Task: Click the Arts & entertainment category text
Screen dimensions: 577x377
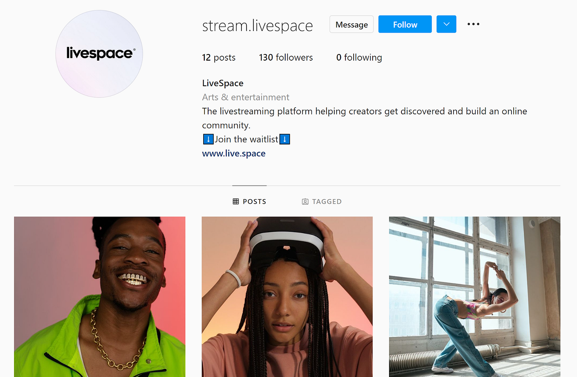Action: click(x=246, y=97)
